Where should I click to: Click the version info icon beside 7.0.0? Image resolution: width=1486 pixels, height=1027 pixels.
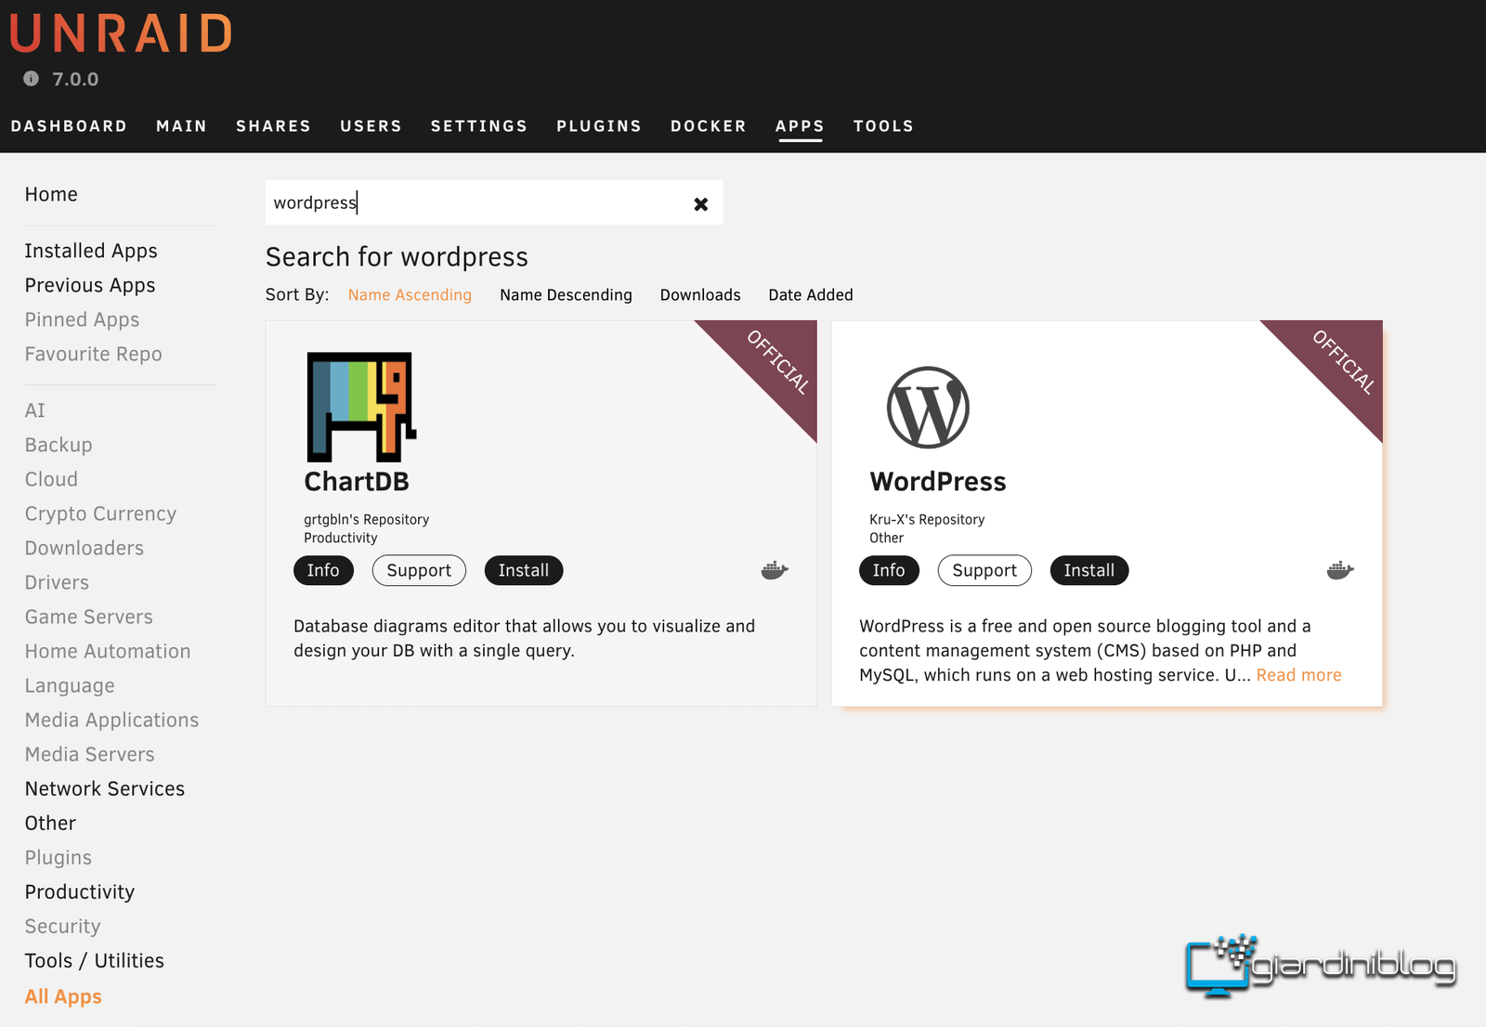(32, 79)
